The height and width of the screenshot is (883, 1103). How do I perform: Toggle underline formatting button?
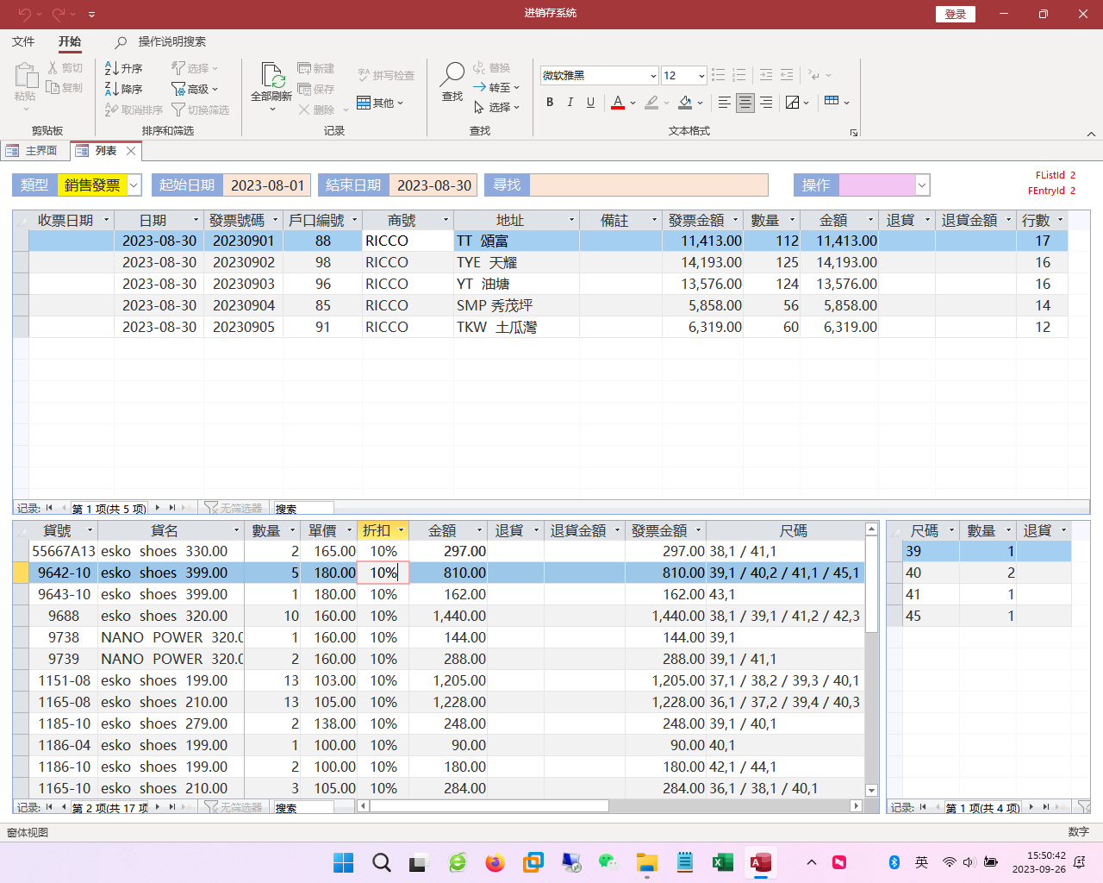click(x=590, y=103)
